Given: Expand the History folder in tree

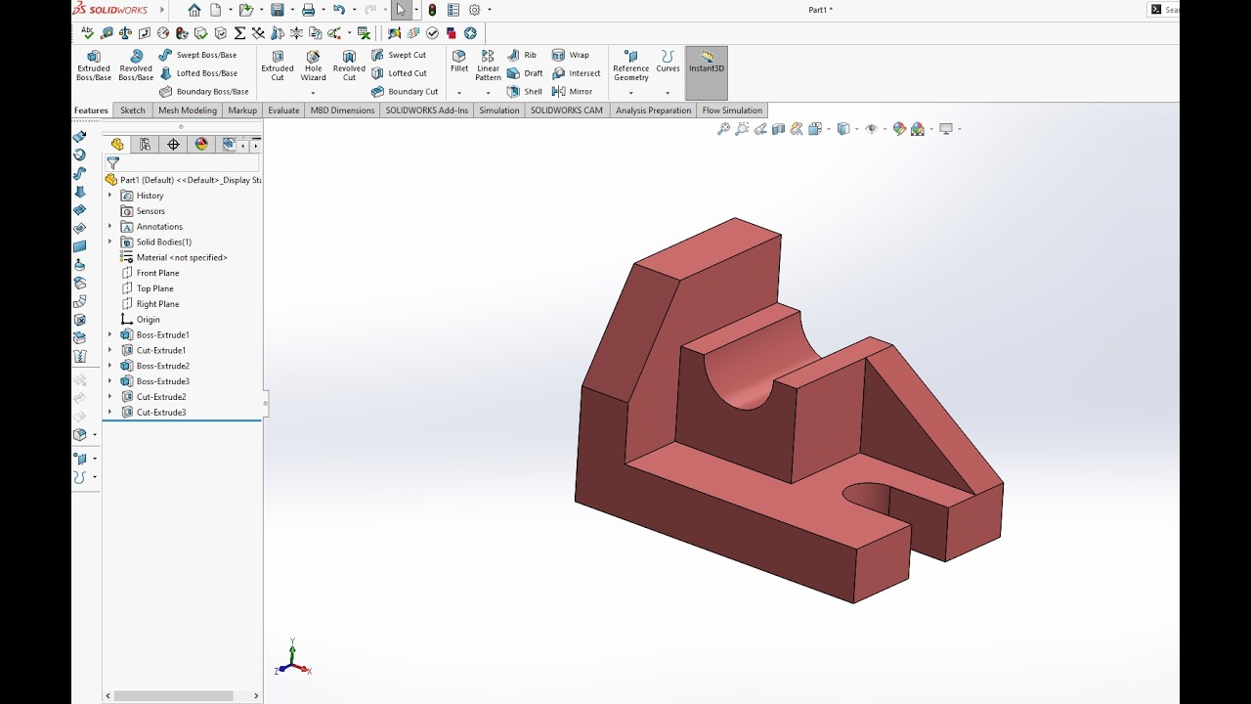Looking at the screenshot, I should coord(109,196).
